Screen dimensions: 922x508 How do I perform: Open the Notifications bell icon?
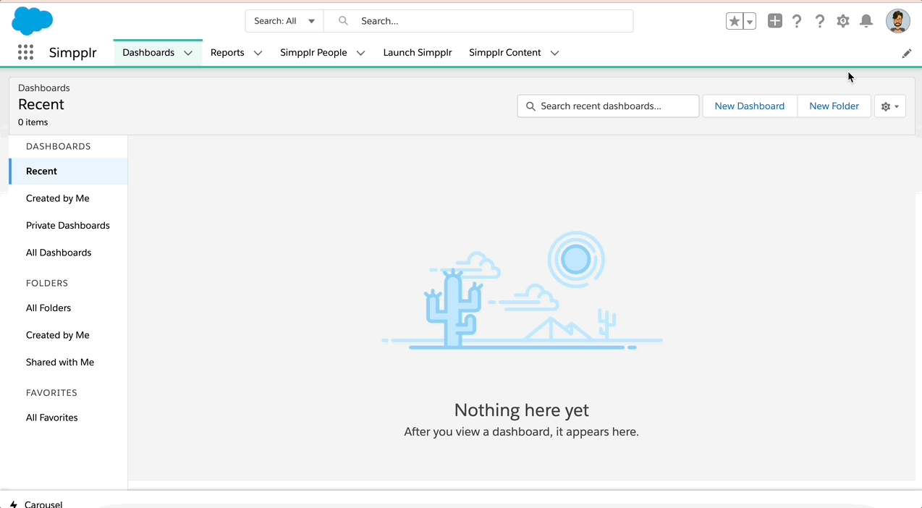pyautogui.click(x=866, y=21)
